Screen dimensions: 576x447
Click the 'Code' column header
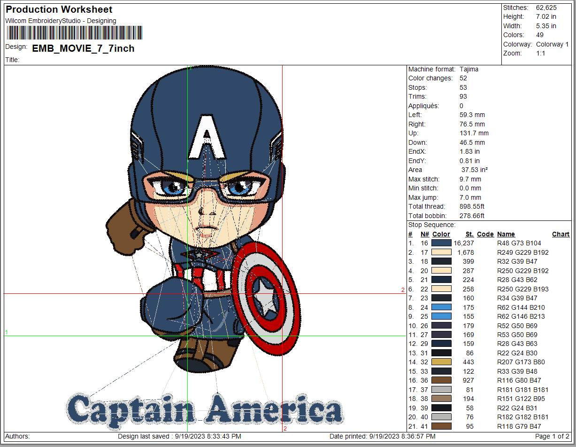click(x=485, y=234)
